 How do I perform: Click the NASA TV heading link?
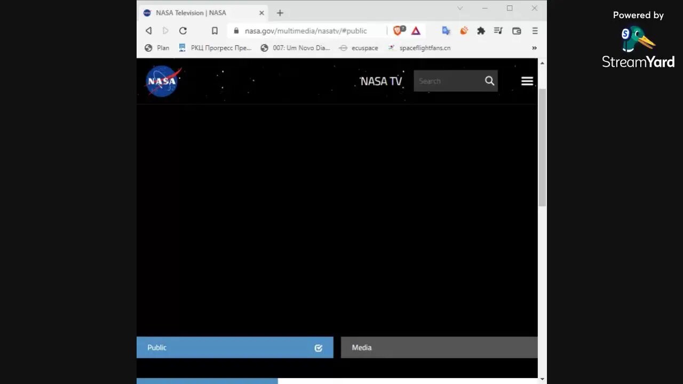381,81
